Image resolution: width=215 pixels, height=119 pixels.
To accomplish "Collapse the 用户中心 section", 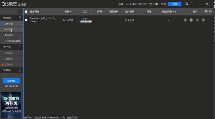I will click(x=20, y=47).
